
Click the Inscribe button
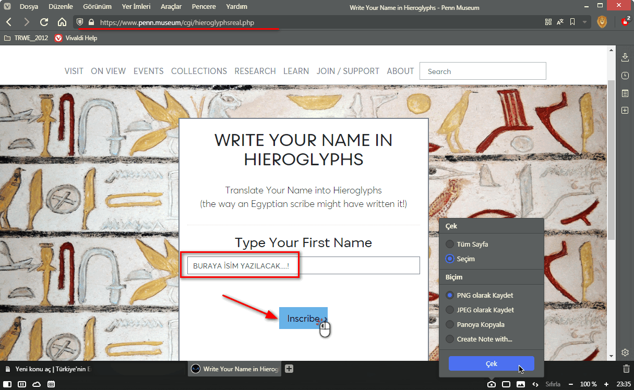point(303,318)
